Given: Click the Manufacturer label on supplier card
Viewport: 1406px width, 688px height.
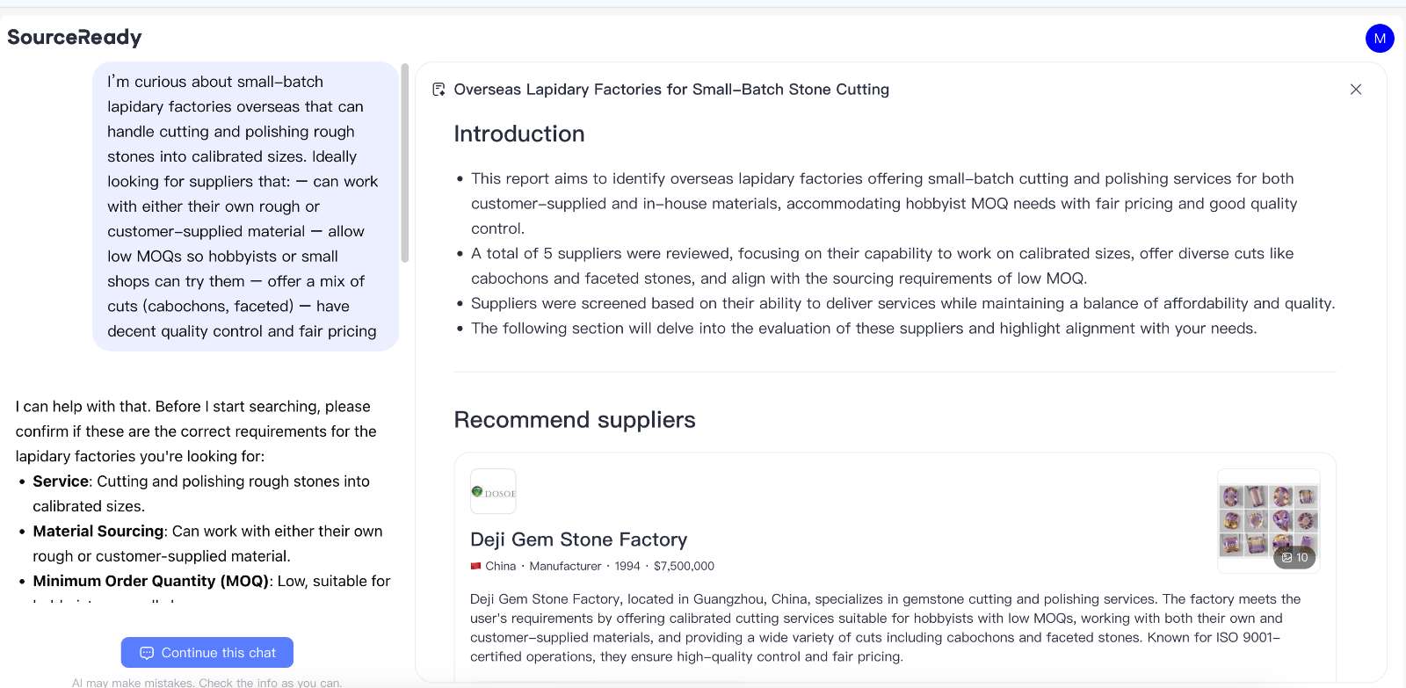Looking at the screenshot, I should [x=565, y=566].
